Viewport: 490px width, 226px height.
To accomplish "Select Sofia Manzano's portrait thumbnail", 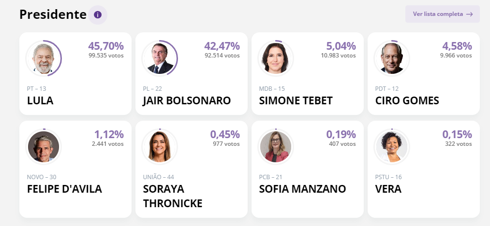I will tap(276, 146).
